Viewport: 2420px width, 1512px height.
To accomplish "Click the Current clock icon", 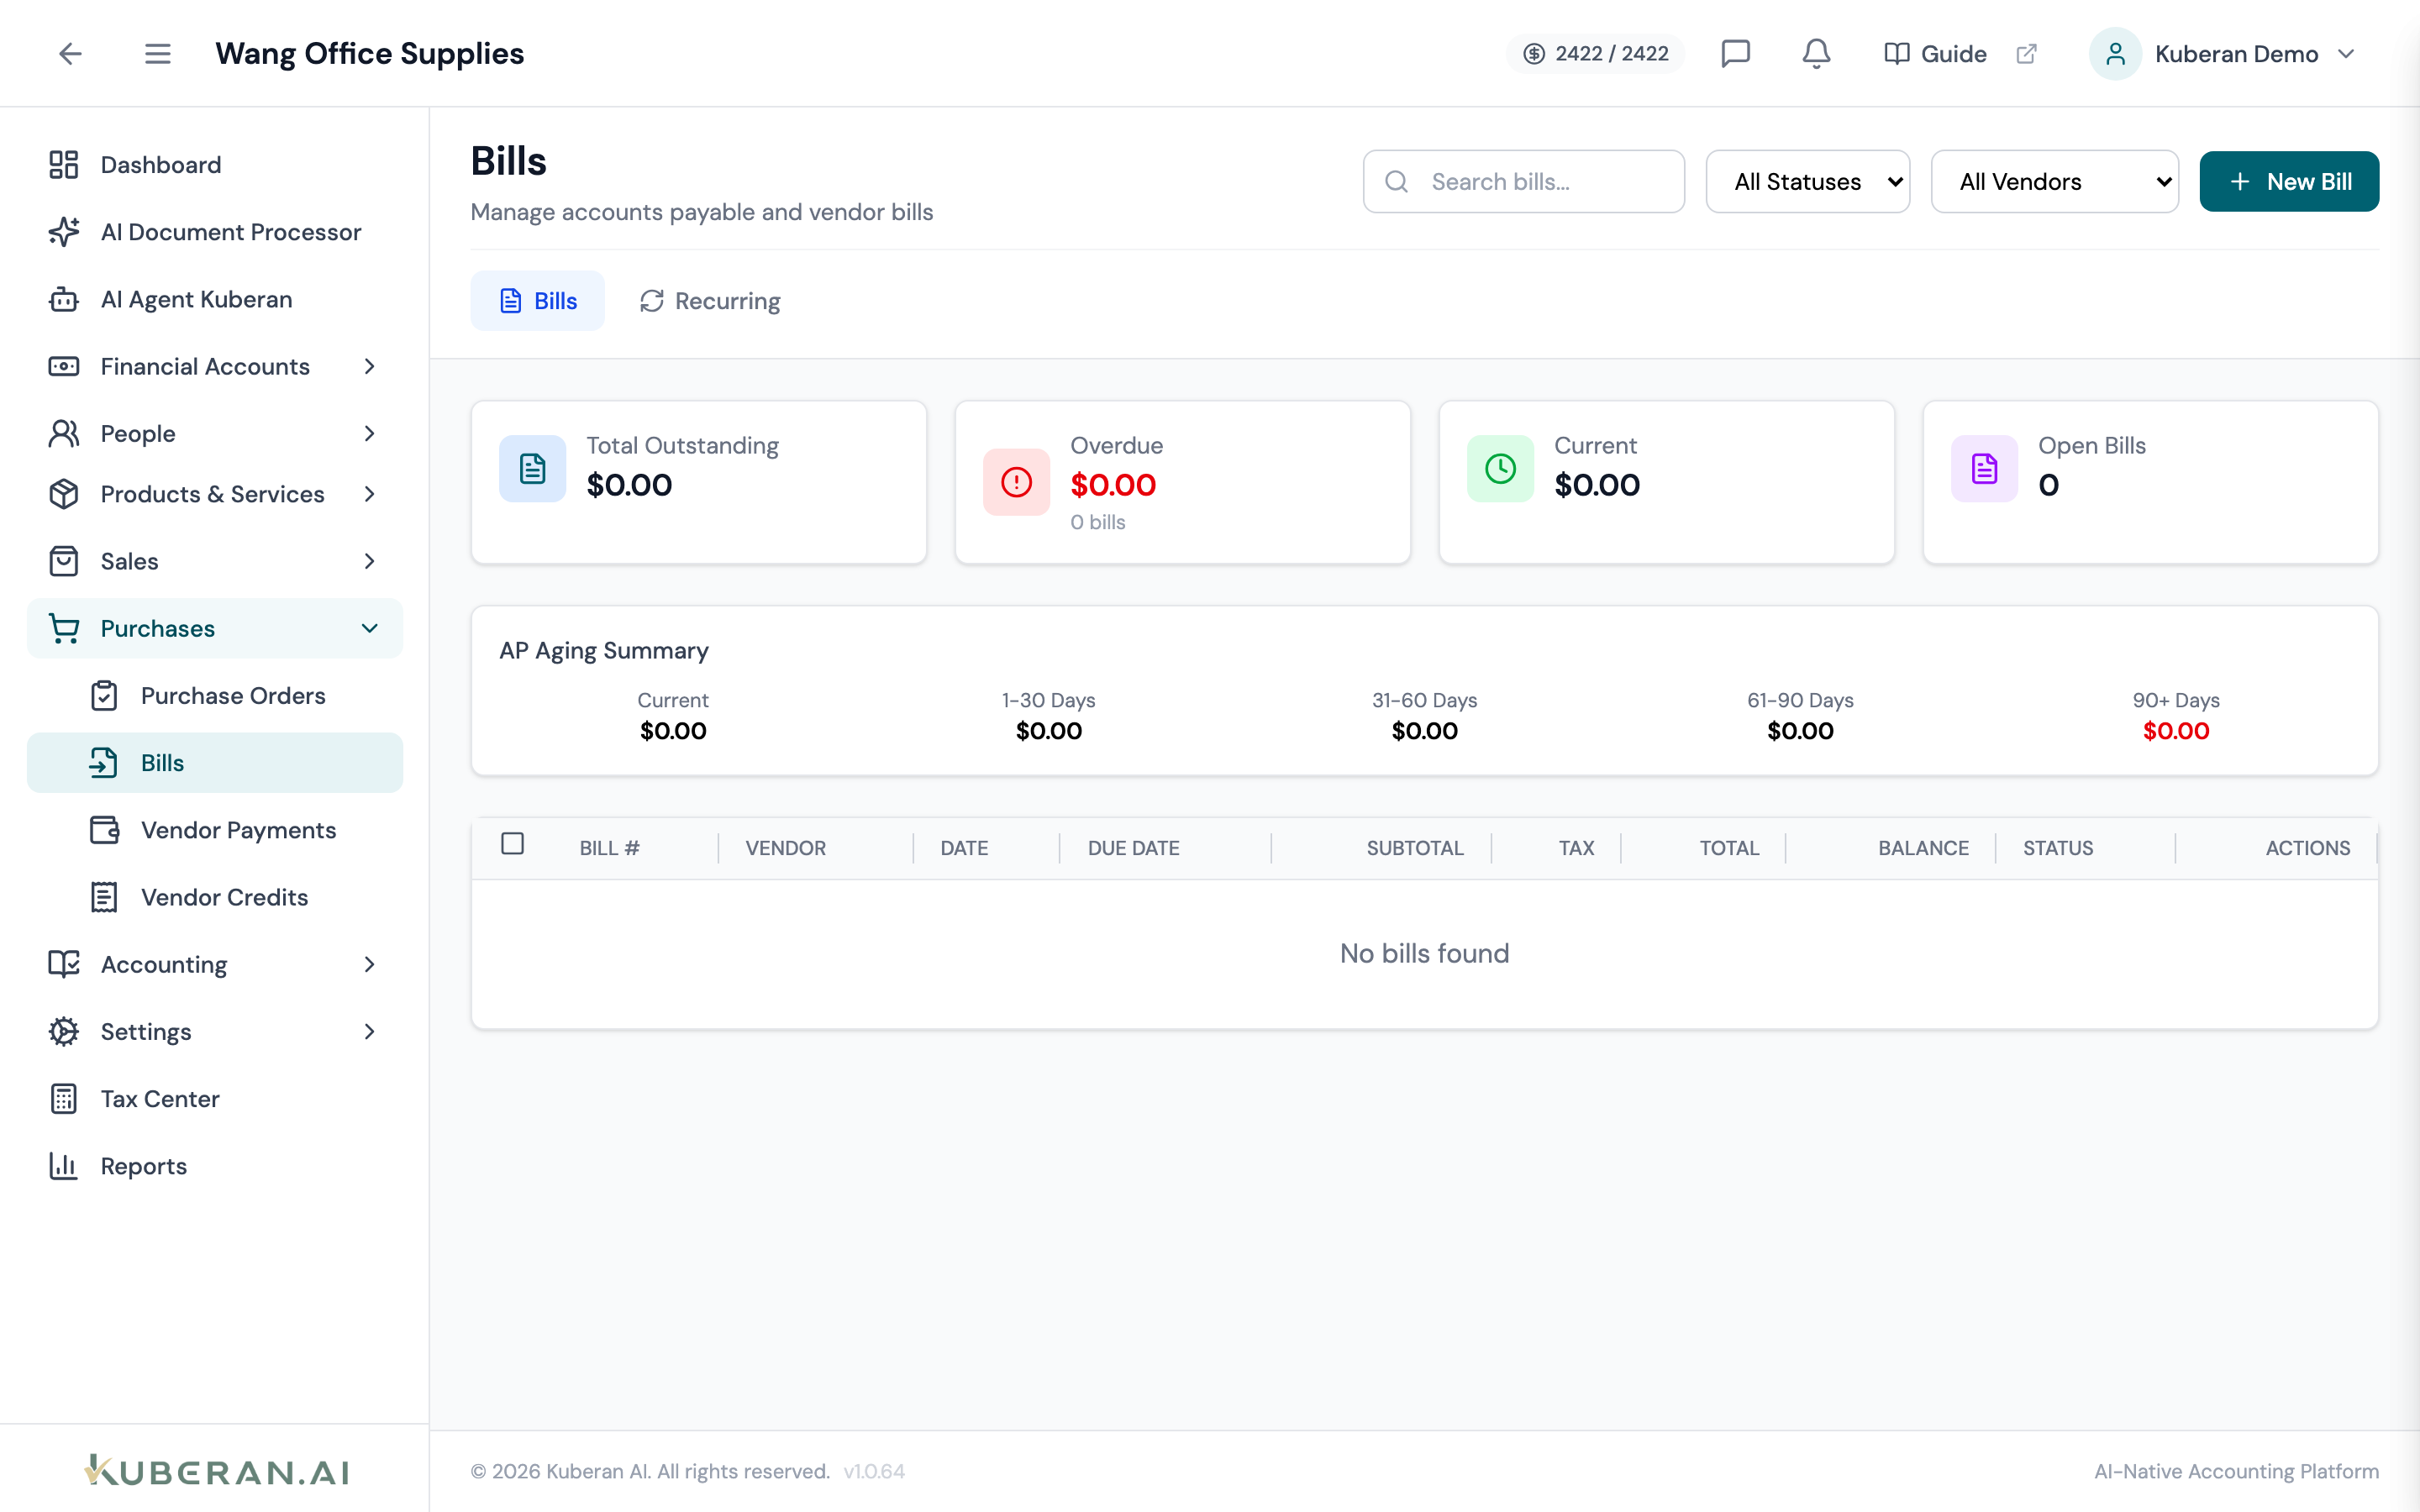I will (x=1501, y=468).
